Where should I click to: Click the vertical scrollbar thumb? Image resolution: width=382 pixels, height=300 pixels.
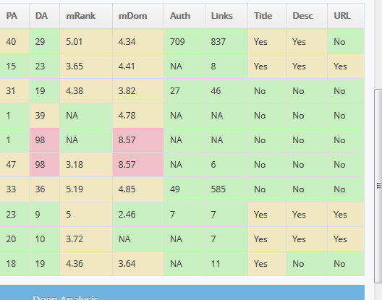pos(378,187)
